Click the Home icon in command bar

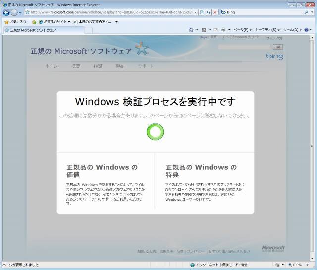(x=191, y=30)
